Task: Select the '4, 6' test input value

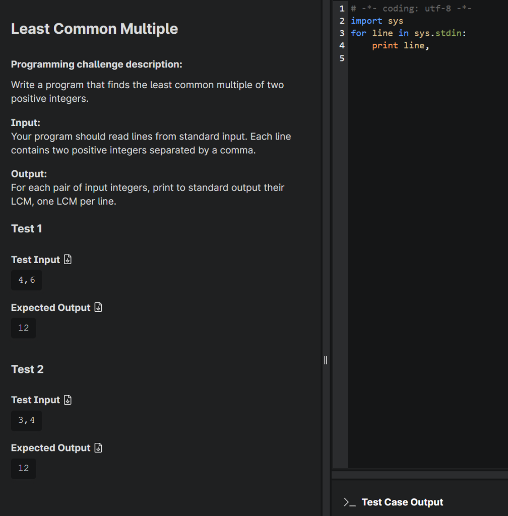Action: pyautogui.click(x=26, y=280)
